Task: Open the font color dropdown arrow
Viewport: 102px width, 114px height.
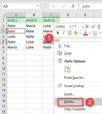Action: 90,33
